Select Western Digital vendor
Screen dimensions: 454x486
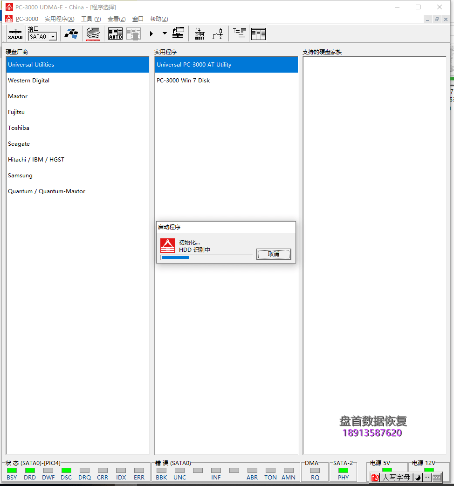click(x=77, y=80)
